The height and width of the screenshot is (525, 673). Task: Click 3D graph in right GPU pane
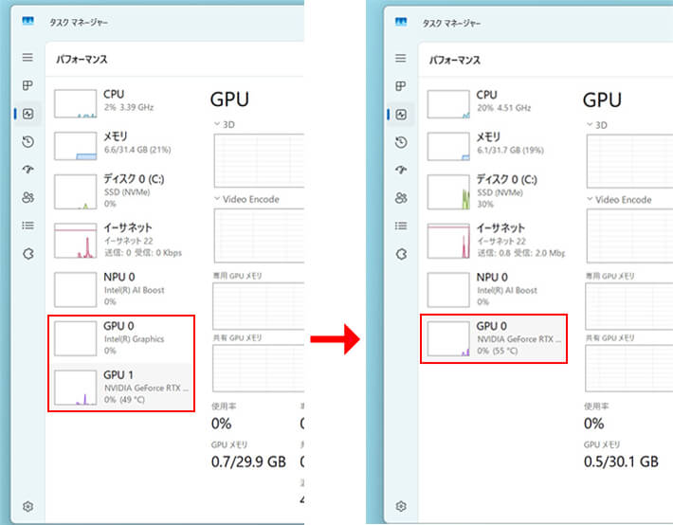pyautogui.click(x=629, y=161)
